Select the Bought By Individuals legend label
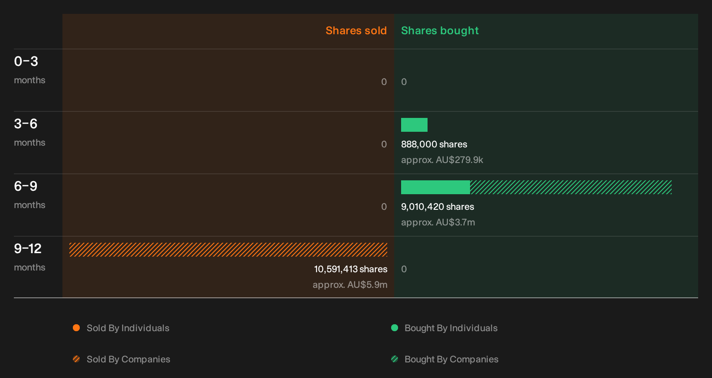Image resolution: width=712 pixels, height=378 pixels. tap(451, 328)
